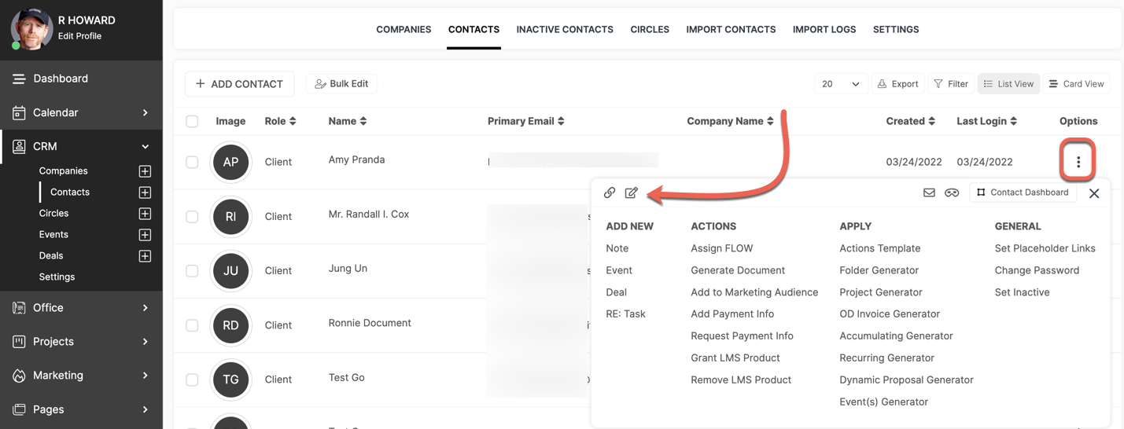Open options menu for Amy Pranda
Screen dimensions: 1124x429
(x=1078, y=162)
